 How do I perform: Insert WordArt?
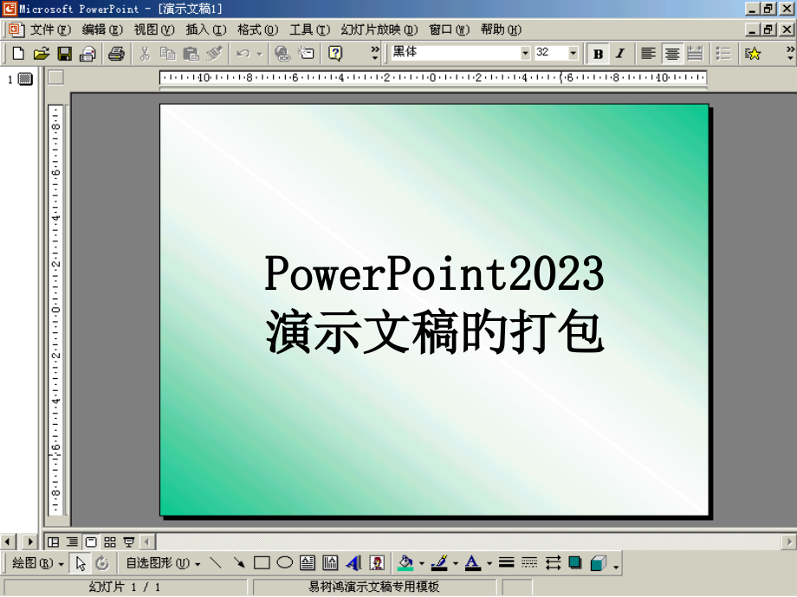click(353, 562)
